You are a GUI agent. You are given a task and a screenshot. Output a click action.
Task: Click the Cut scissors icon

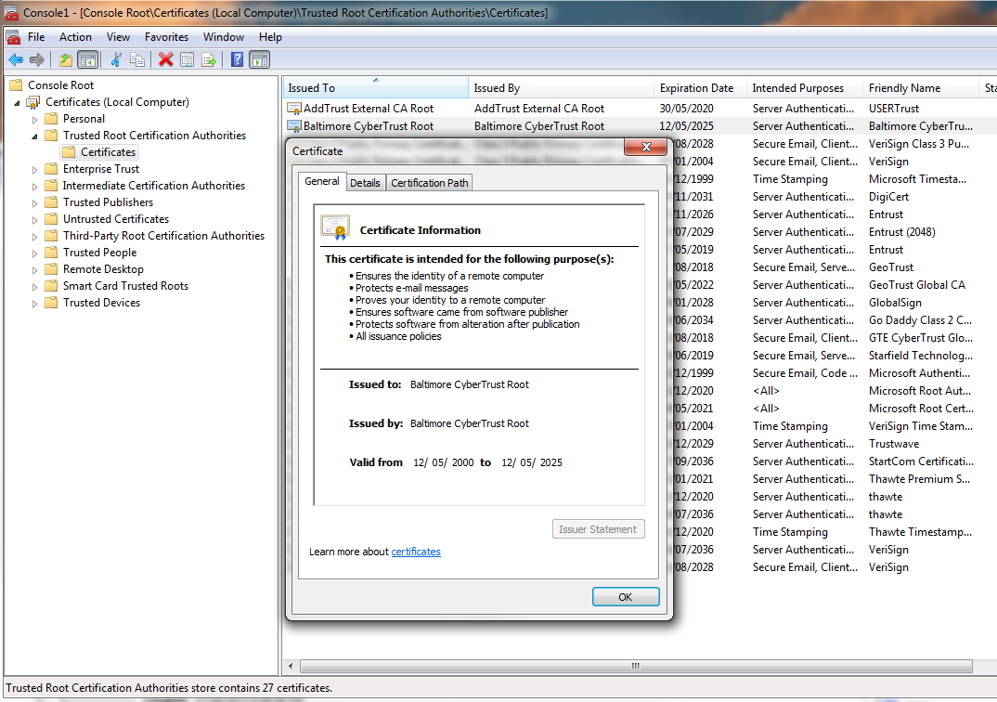[x=116, y=59]
